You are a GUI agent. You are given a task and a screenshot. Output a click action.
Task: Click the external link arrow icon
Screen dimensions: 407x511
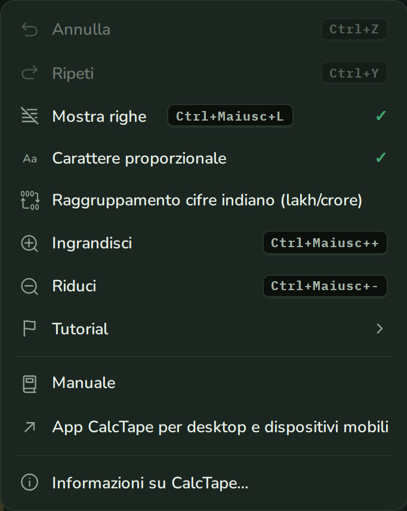(x=30, y=427)
